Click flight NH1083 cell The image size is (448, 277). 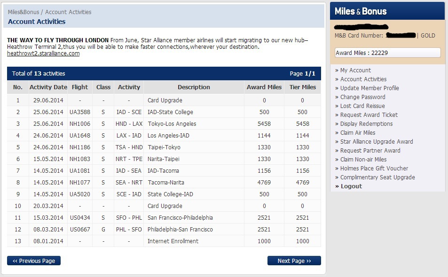pyautogui.click(x=80, y=159)
